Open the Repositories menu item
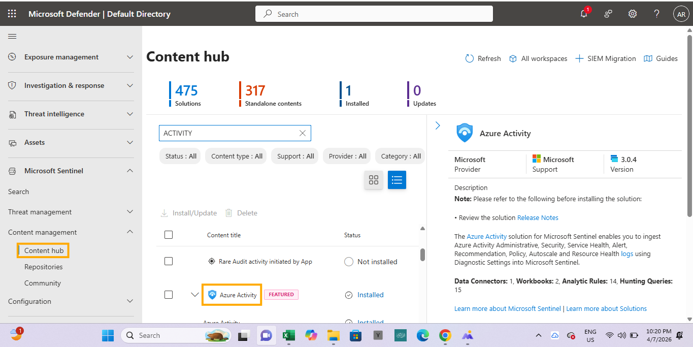This screenshot has height=347, width=693. (x=44, y=267)
